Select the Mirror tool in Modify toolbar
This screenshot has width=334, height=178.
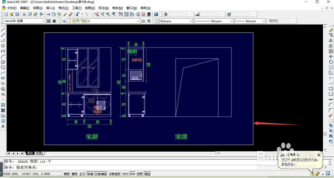331,40
